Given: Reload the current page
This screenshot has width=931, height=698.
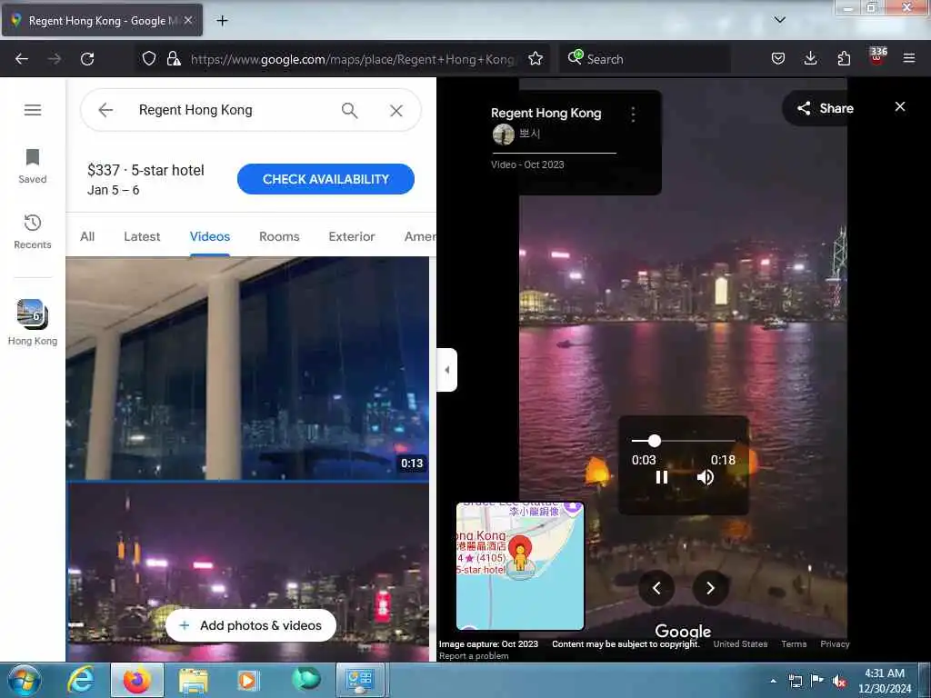Looking at the screenshot, I should point(87,59).
